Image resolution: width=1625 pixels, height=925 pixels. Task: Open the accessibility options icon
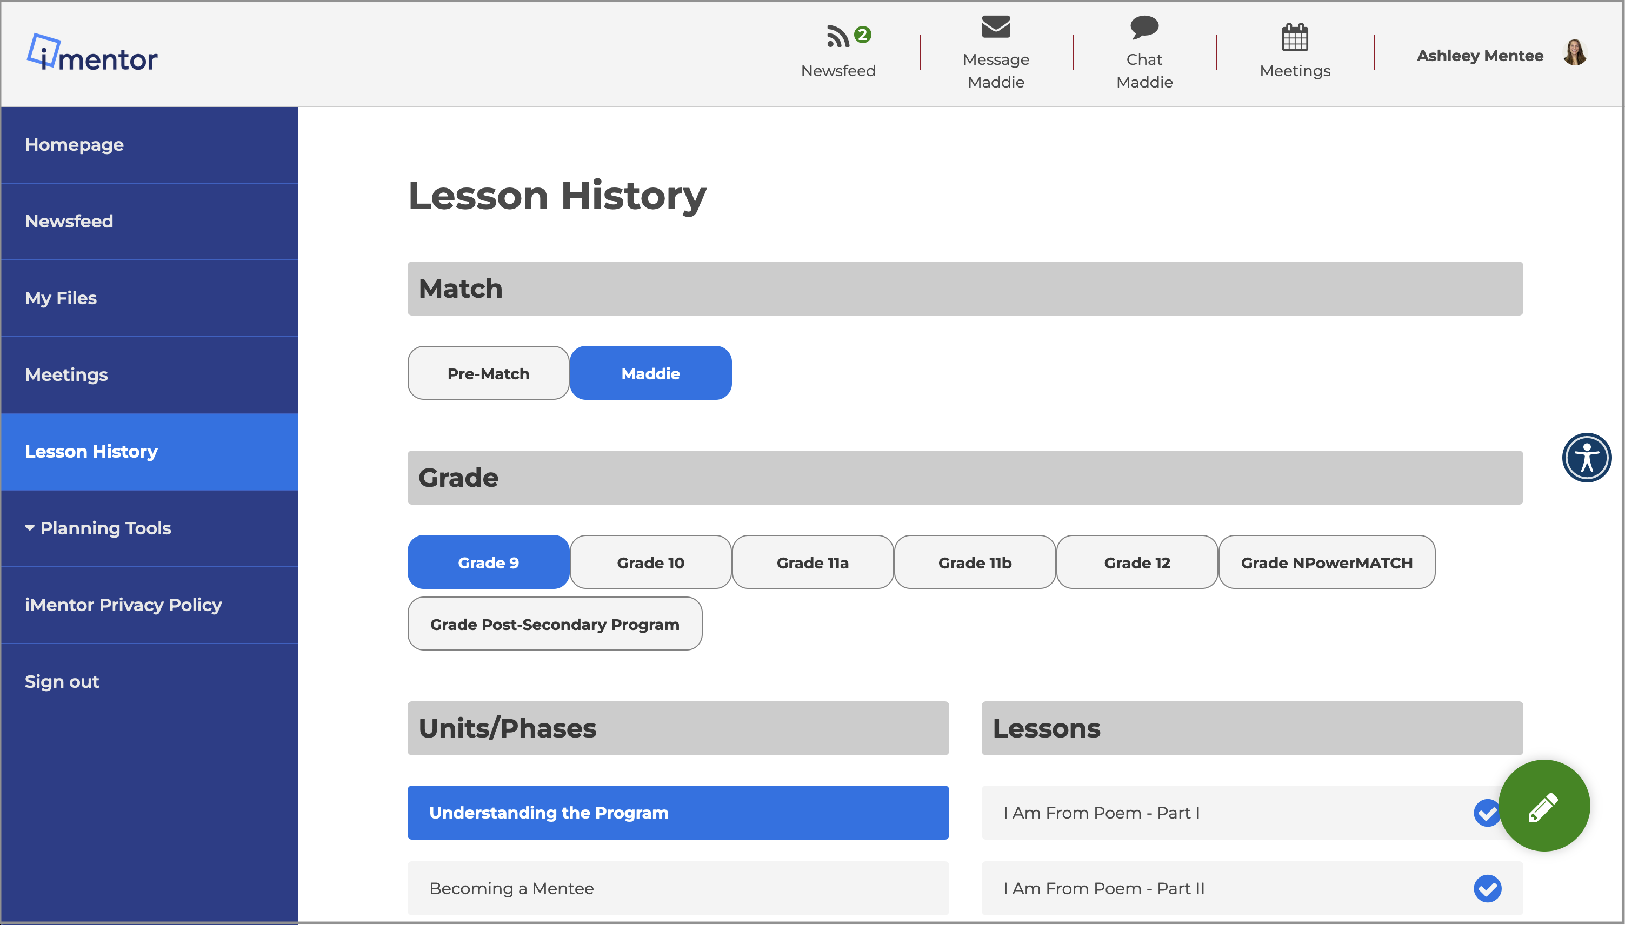tap(1586, 458)
